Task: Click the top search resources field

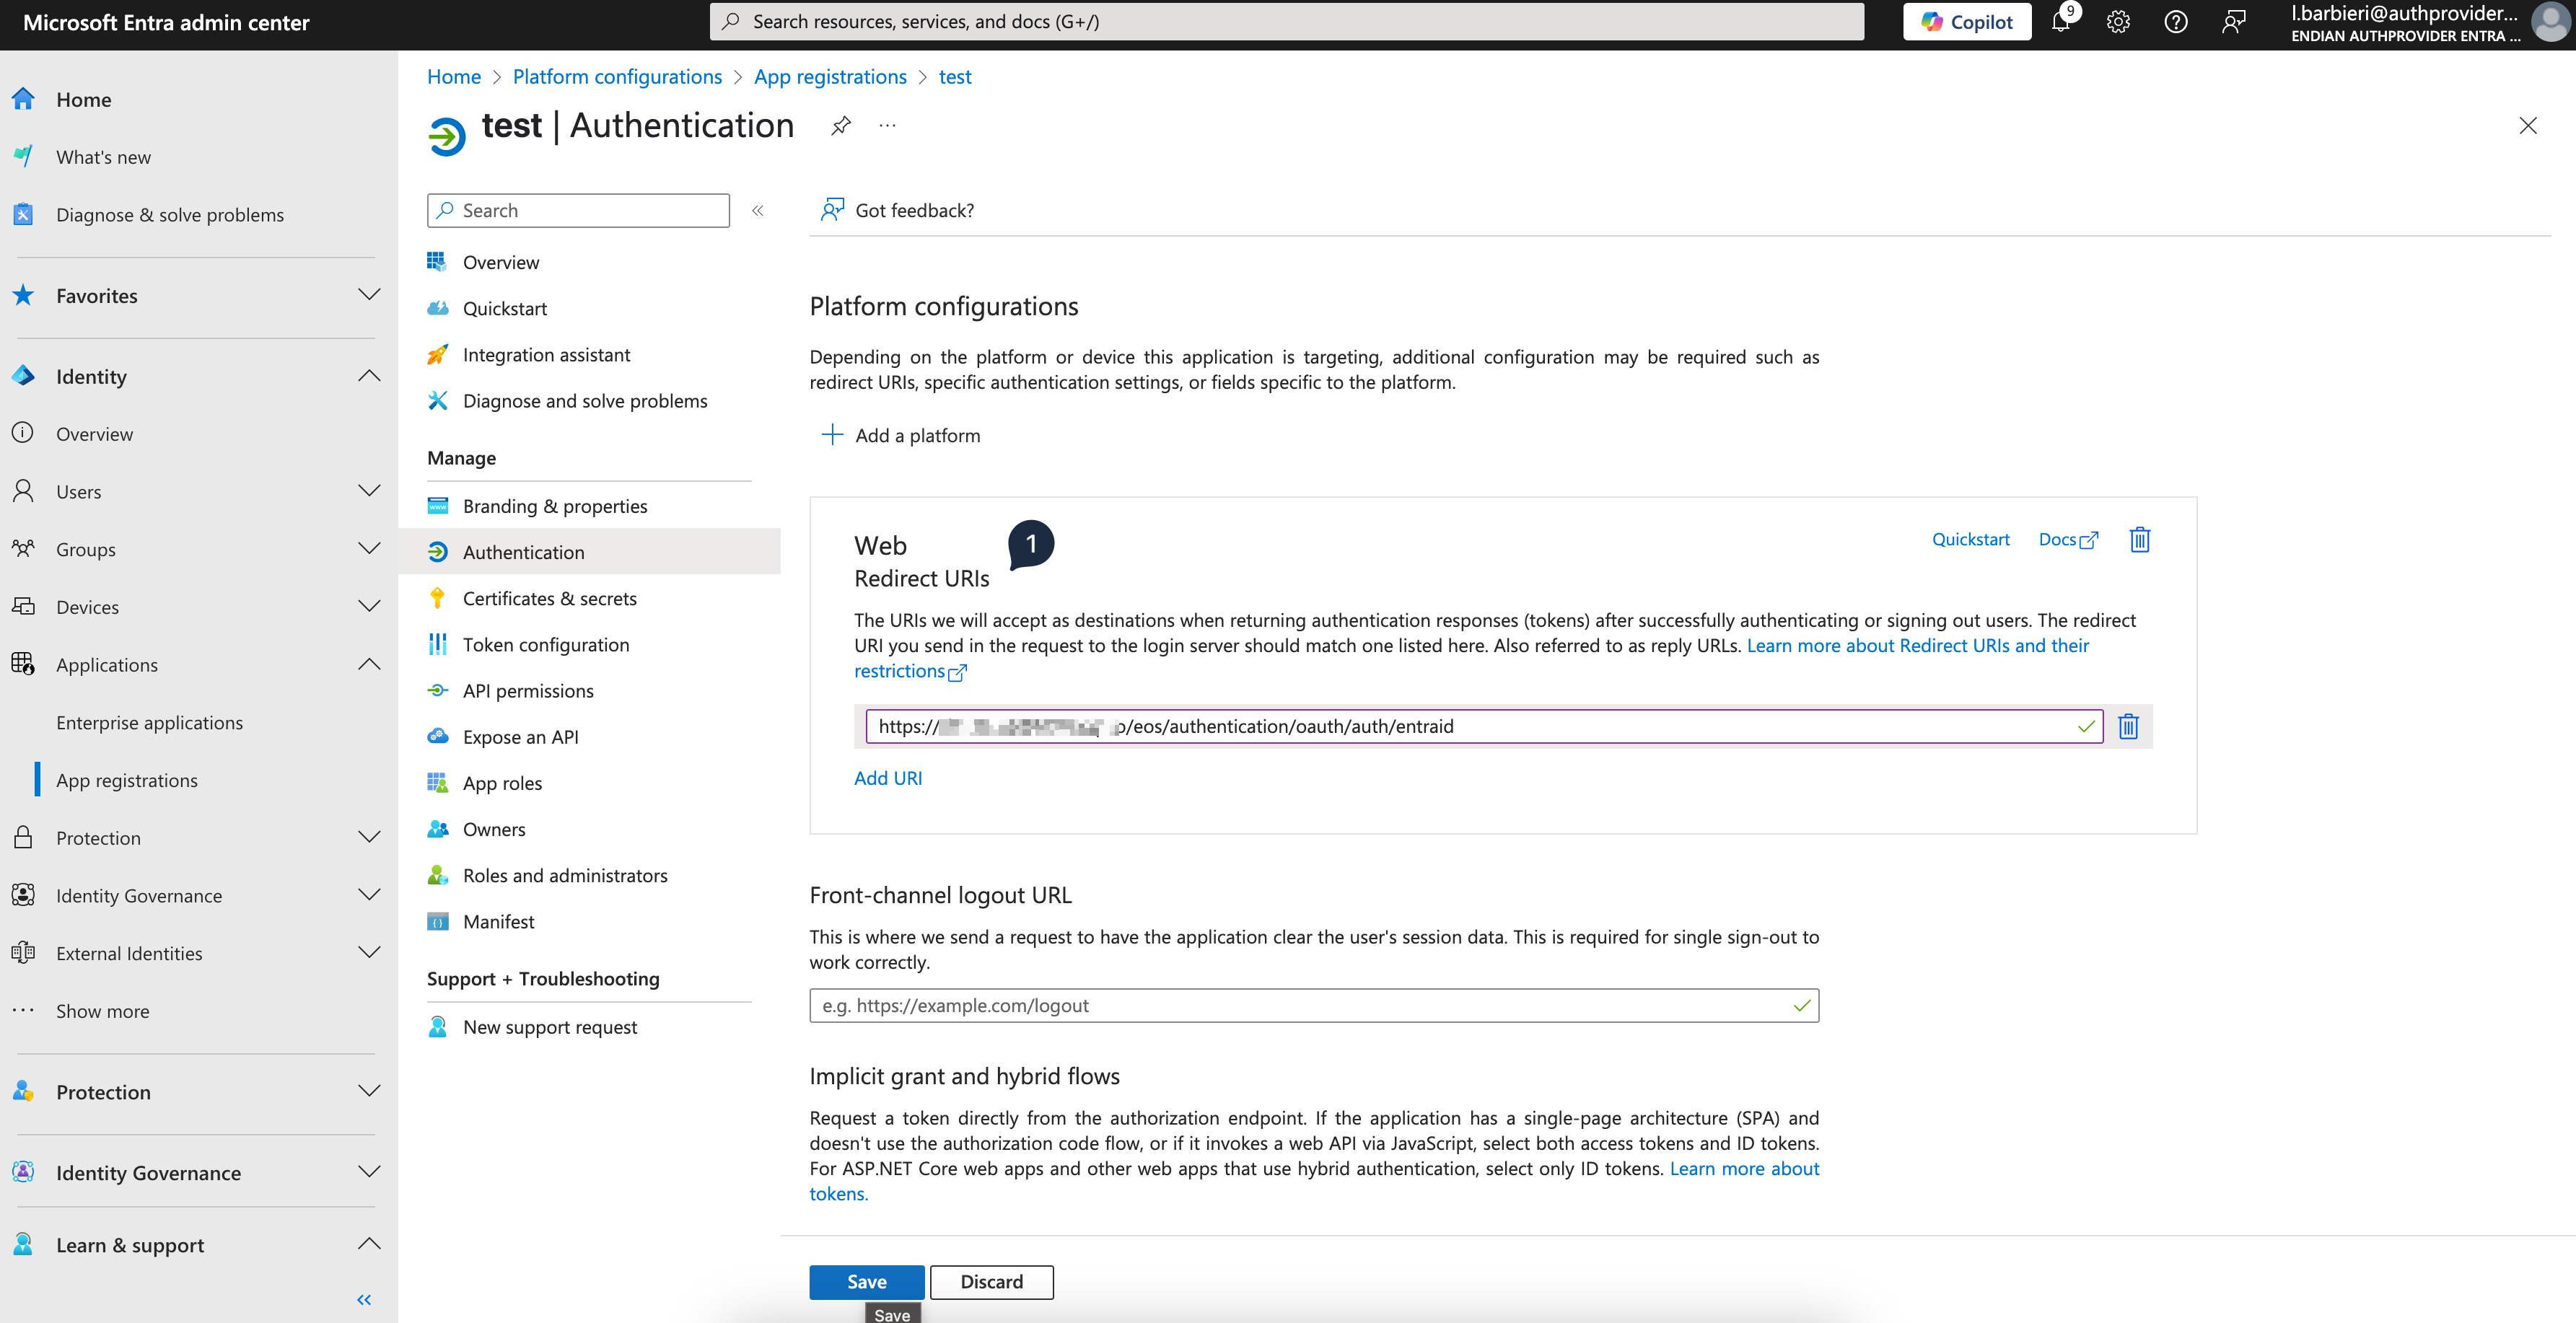Action: 1286,21
